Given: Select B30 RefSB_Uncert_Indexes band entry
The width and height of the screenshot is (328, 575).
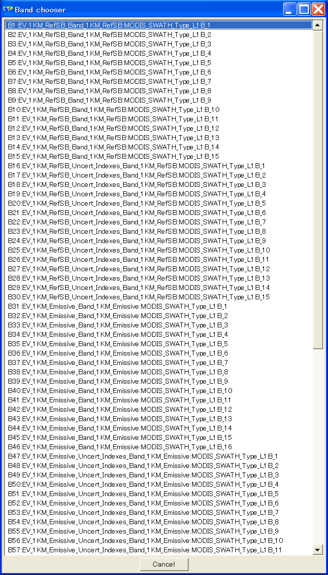Looking at the screenshot, I should tap(159, 297).
